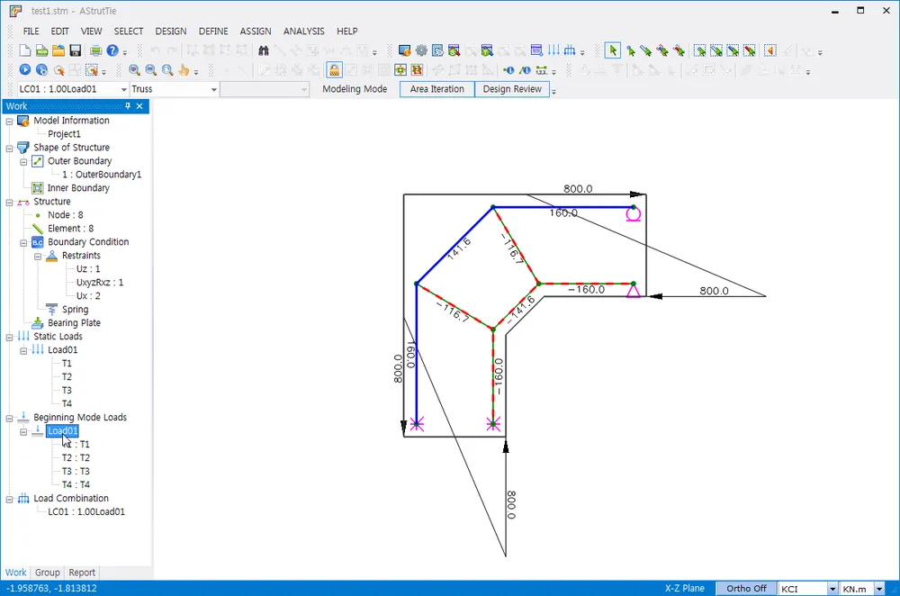900x596 pixels.
Task: Open the ANALYSIS menu
Action: coord(303,31)
